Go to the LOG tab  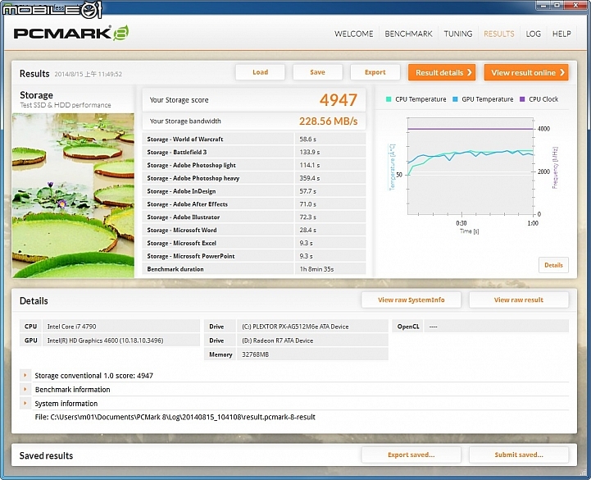[534, 34]
